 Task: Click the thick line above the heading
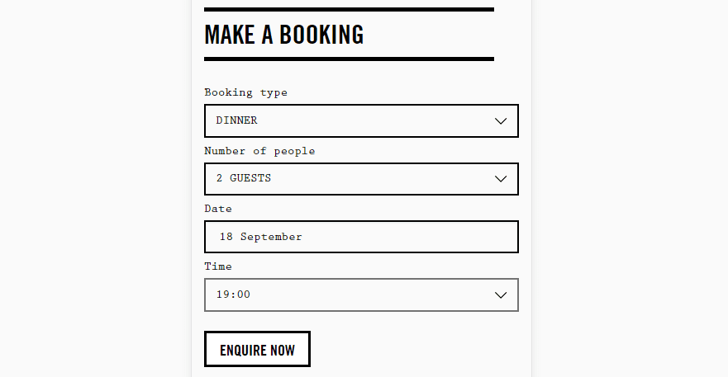349,10
